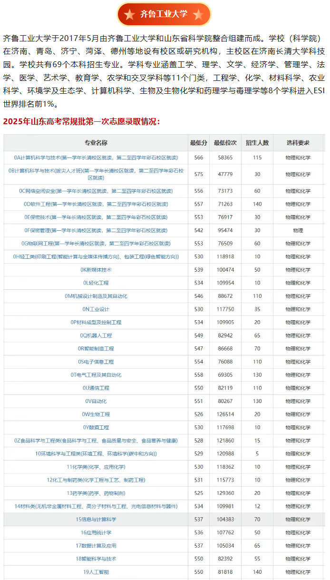Open the 0F保密管理 major link

coord(96,230)
